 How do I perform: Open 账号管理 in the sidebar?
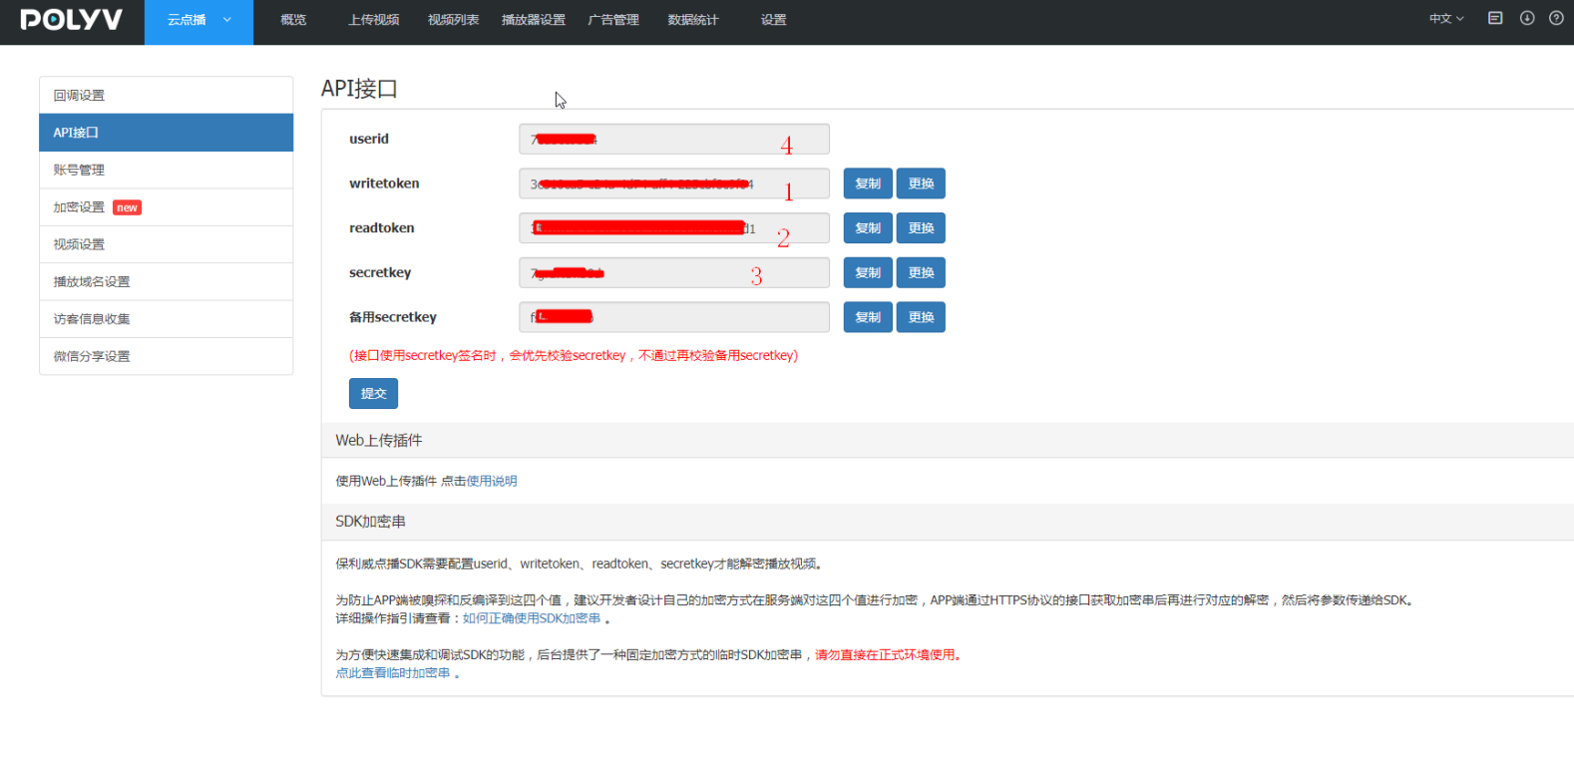pos(79,171)
